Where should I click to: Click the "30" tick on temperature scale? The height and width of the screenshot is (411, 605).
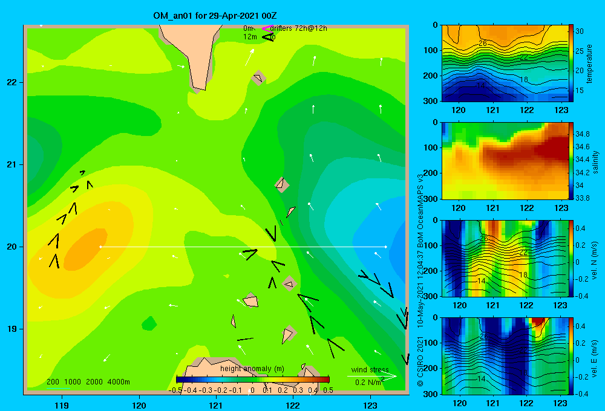(x=580, y=31)
